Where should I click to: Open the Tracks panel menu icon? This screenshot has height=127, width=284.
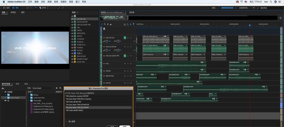(x=77, y=12)
